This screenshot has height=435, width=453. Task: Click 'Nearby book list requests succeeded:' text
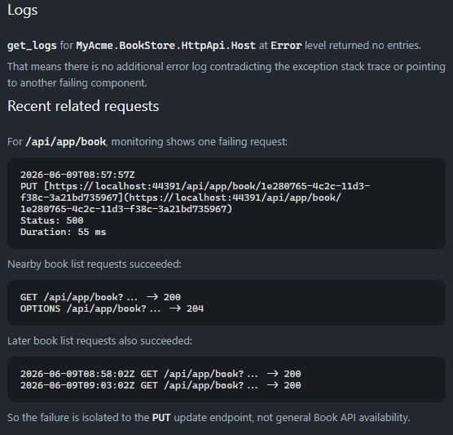coord(95,264)
